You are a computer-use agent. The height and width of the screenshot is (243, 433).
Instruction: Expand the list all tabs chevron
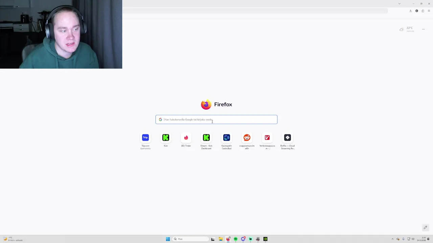coord(400,4)
